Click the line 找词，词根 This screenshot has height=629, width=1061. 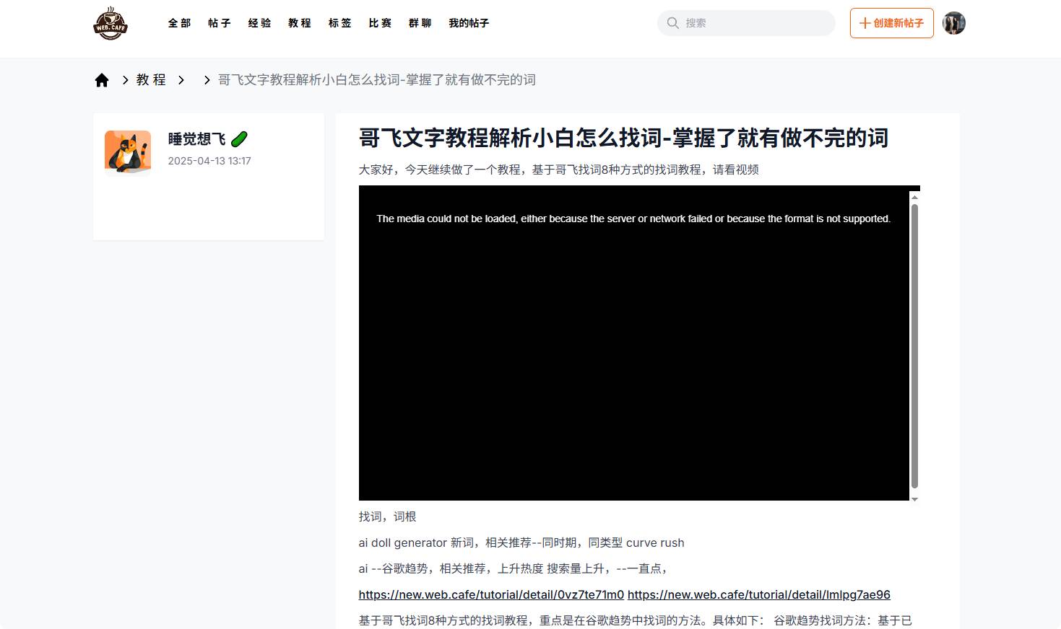click(388, 516)
